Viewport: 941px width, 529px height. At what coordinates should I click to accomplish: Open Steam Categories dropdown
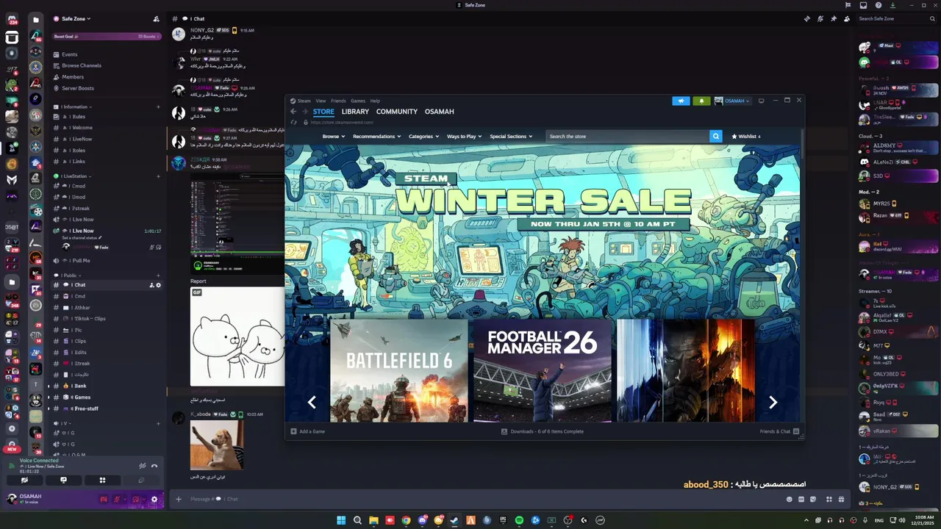pyautogui.click(x=423, y=136)
